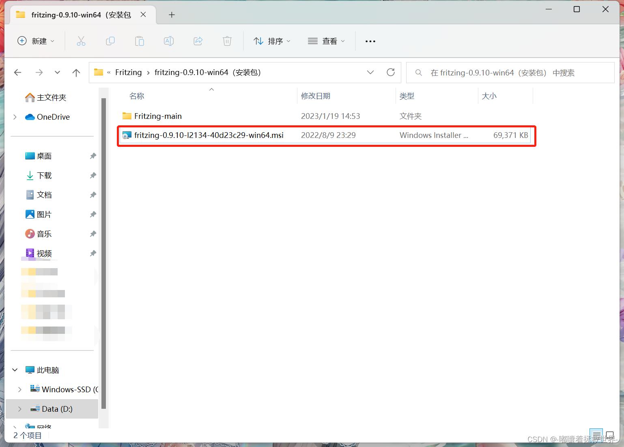Screen dimensions: 624x447
Task: Unpin 桌面 from quick access
Action: pyautogui.click(x=93, y=156)
